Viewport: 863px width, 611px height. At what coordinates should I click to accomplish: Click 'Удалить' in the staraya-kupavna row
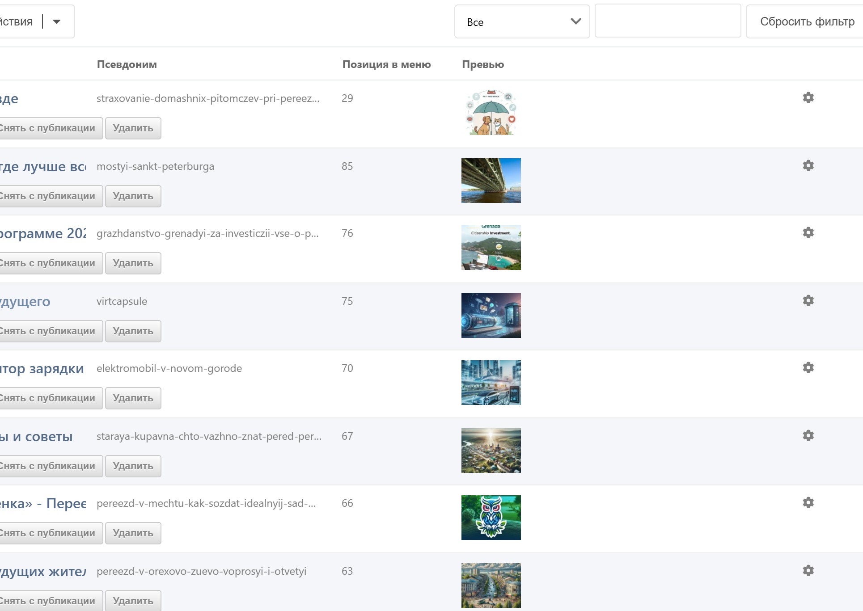point(133,466)
